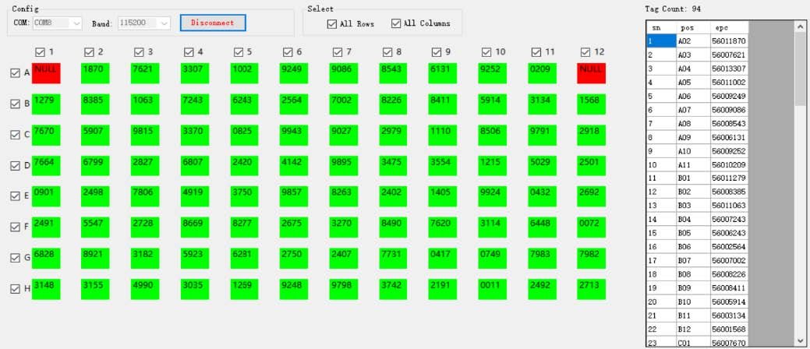Uncheck the row A checkbox
The image size is (810, 349).
click(15, 72)
